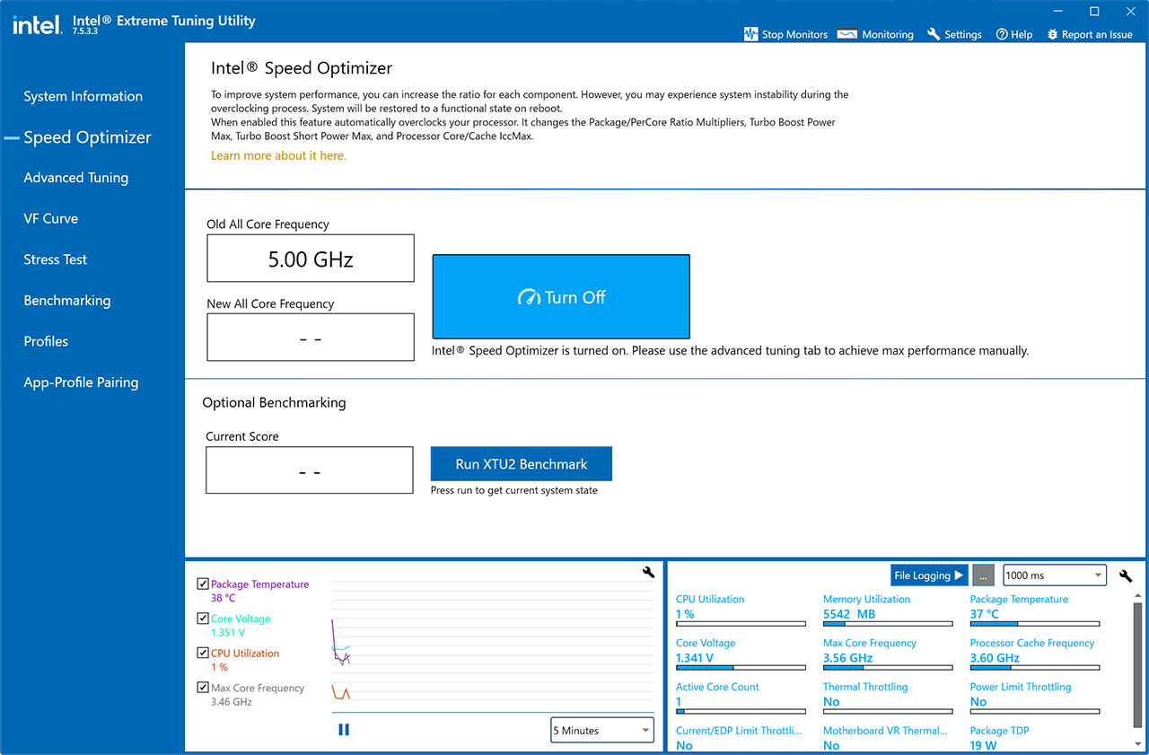Click the 3.60 GHz cache frequency value
This screenshot has width=1149, height=755.
coord(996,658)
